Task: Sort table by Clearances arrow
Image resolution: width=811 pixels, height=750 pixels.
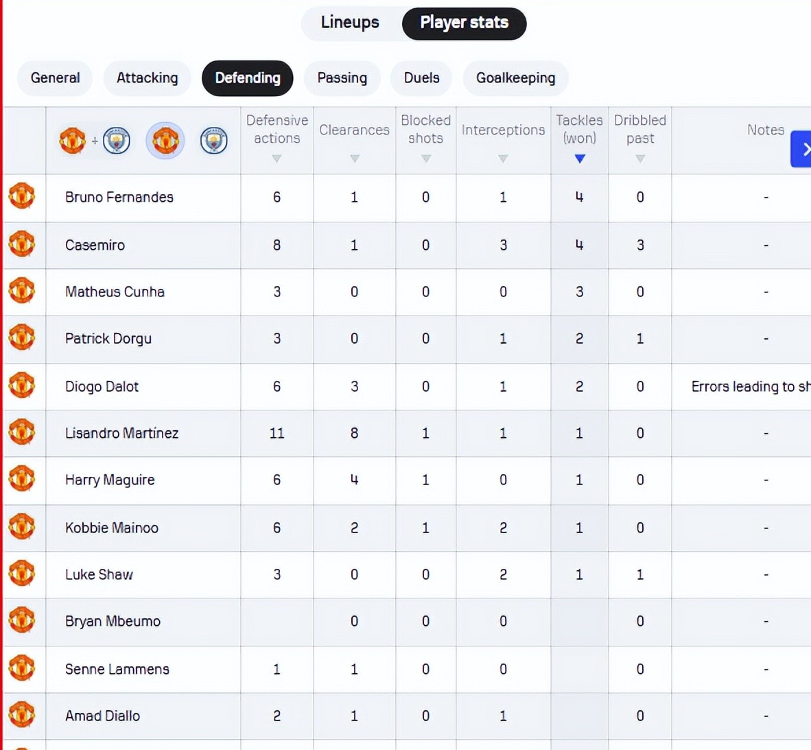Action: click(355, 159)
